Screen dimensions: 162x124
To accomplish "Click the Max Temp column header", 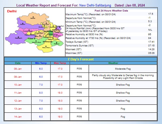I will point(60,63).
